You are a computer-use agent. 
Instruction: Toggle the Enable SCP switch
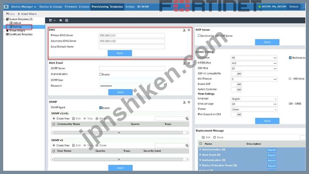[x=237, y=84]
